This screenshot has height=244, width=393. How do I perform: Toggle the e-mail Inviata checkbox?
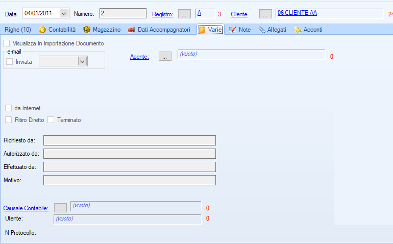click(10, 61)
